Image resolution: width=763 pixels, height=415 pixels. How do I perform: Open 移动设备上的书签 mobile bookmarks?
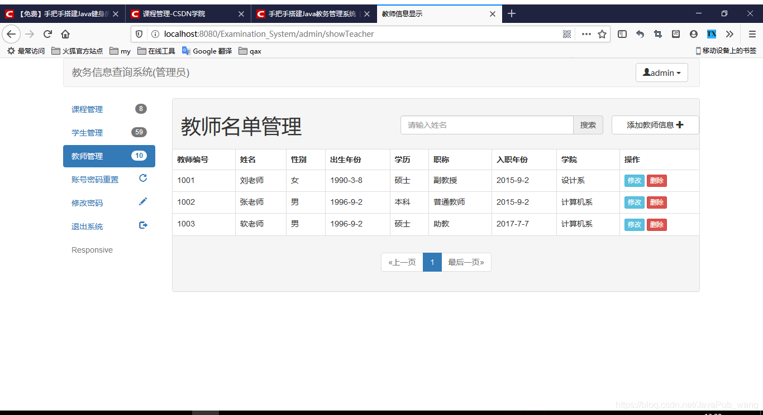click(726, 51)
